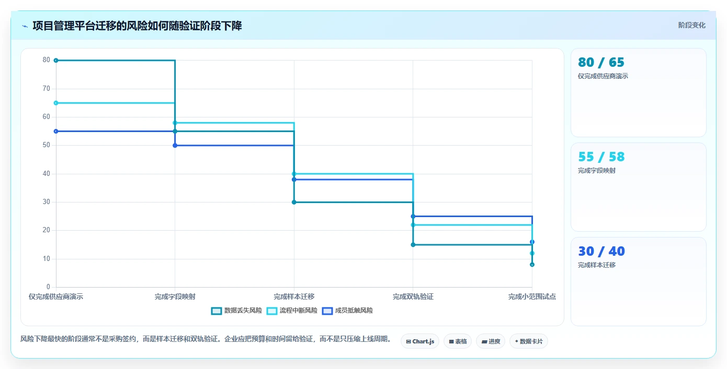
Task: Click the icon inside the Chart.js chip
Action: point(408,342)
